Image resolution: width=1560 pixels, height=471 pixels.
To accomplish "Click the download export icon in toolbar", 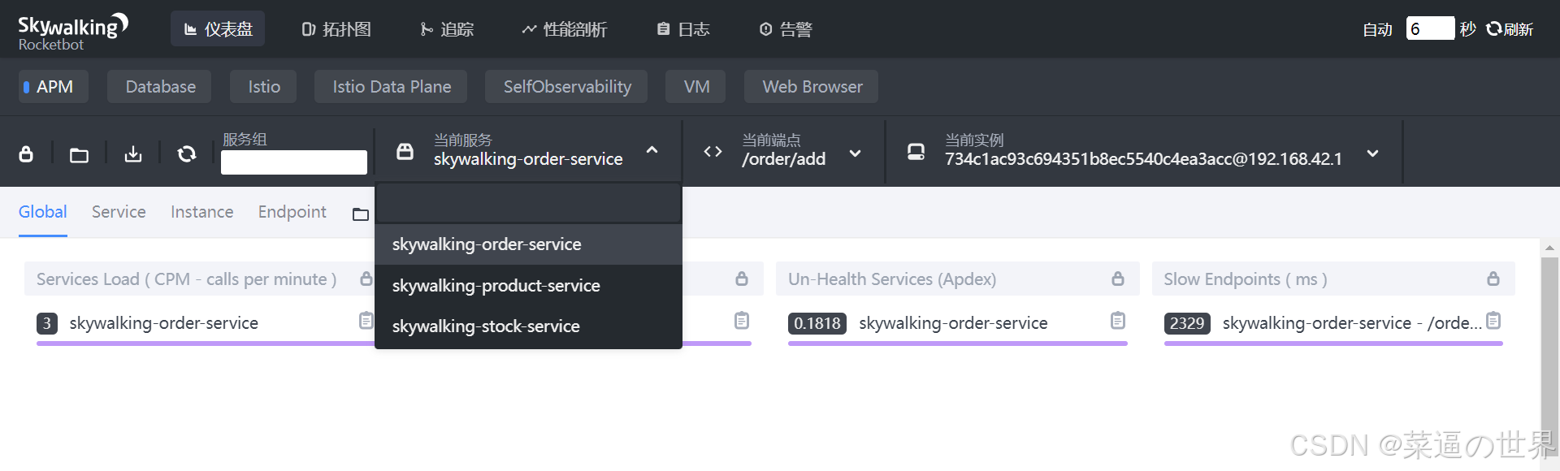I will click(x=133, y=153).
